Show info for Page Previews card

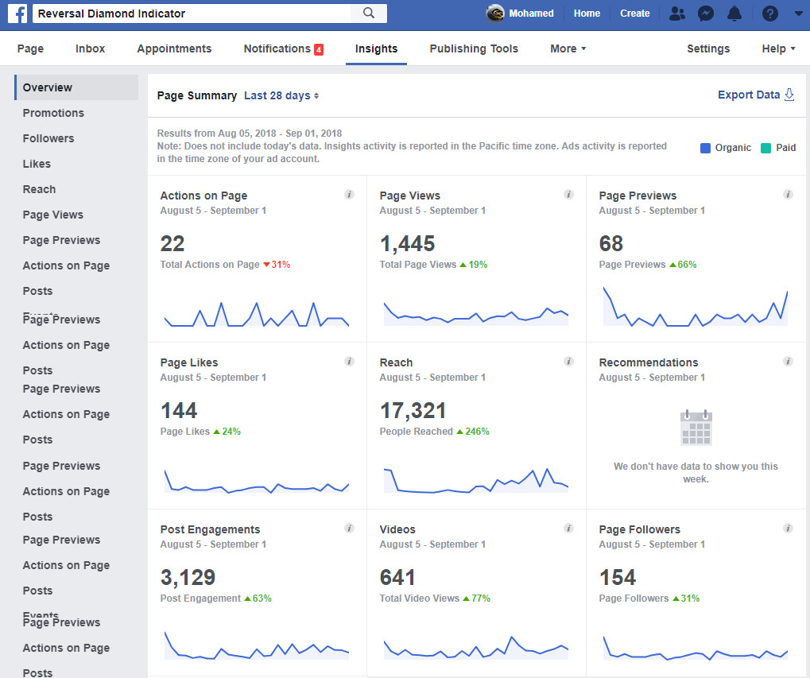point(788,195)
